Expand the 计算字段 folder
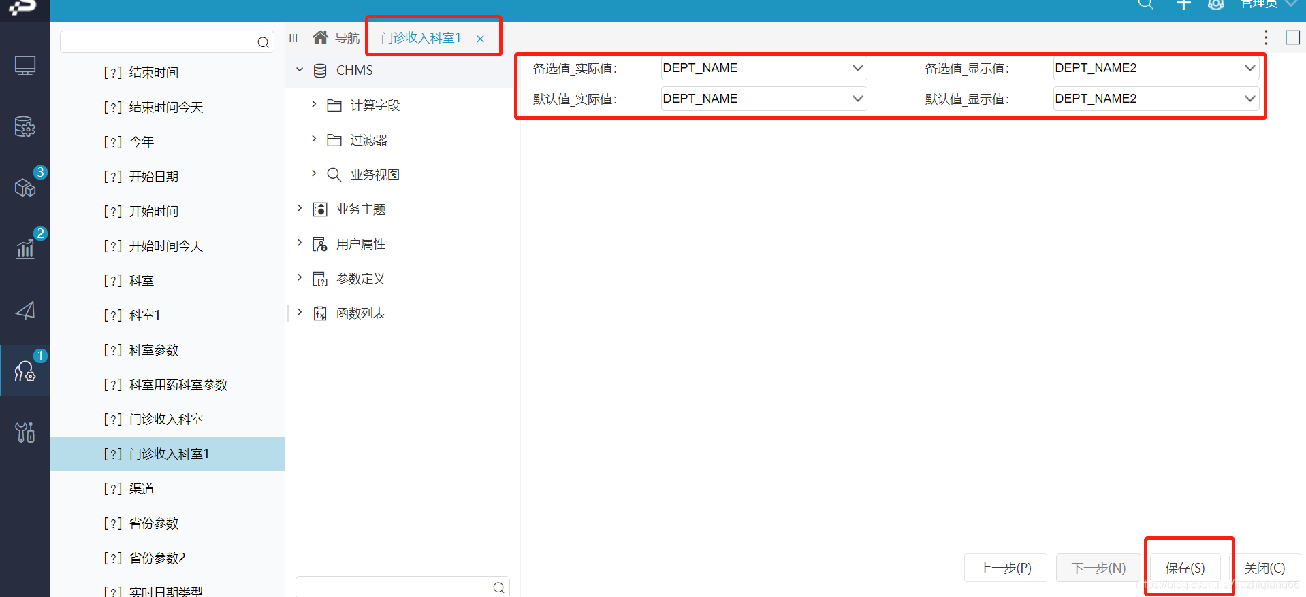The width and height of the screenshot is (1306, 597). pos(313,104)
